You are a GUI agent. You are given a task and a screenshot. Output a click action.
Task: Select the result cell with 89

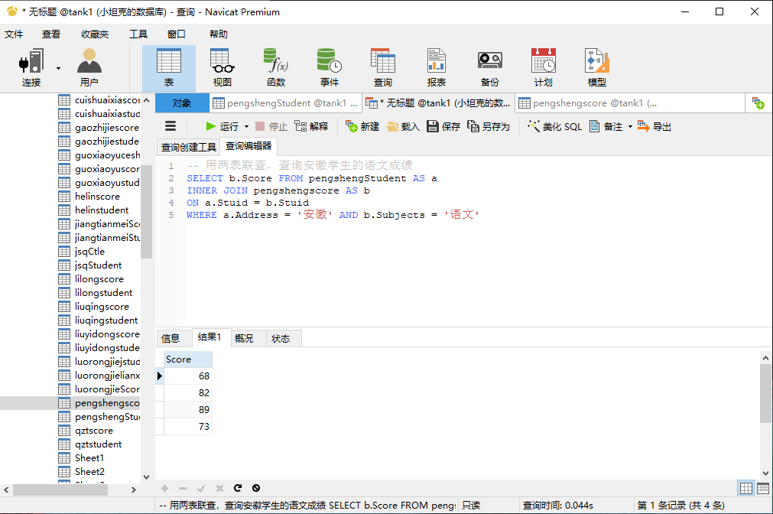188,409
